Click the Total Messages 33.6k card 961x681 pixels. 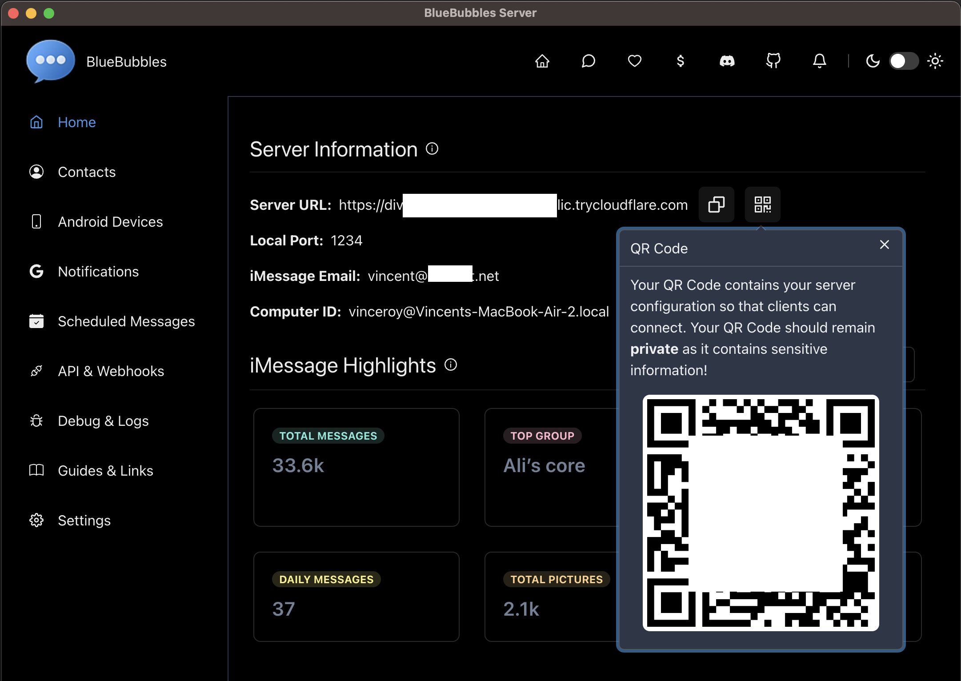point(356,467)
